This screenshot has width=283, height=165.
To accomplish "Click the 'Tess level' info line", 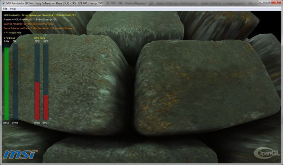I will tap(39, 28).
